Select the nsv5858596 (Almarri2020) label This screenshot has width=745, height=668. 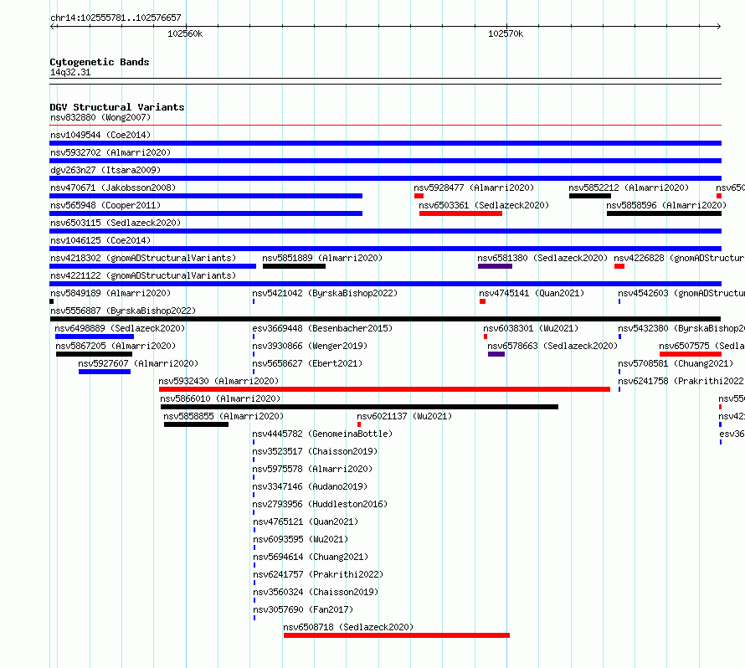pos(666,205)
